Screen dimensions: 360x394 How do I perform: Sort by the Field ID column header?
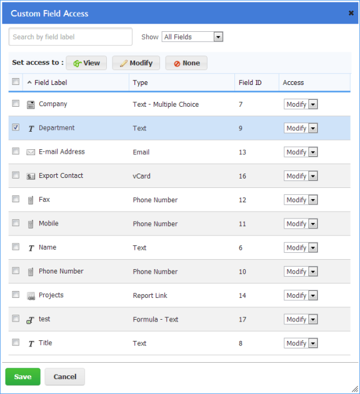click(x=250, y=82)
